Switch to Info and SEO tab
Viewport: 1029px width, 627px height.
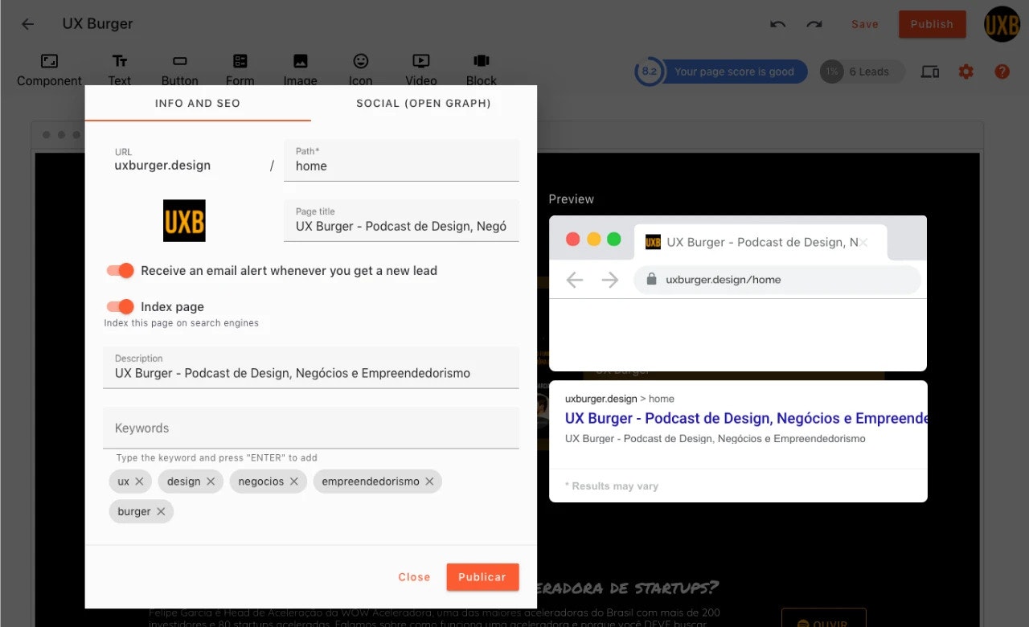[198, 104]
